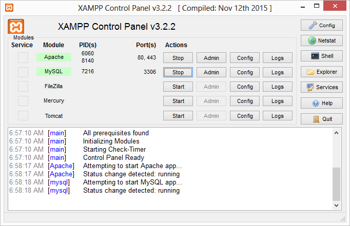Screen dimensions: 350x226
Task: Open Apache Logs
Action: click(x=278, y=58)
